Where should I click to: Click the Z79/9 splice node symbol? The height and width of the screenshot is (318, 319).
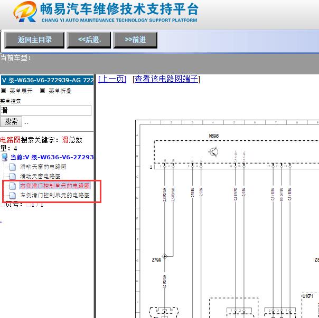pos(165,256)
